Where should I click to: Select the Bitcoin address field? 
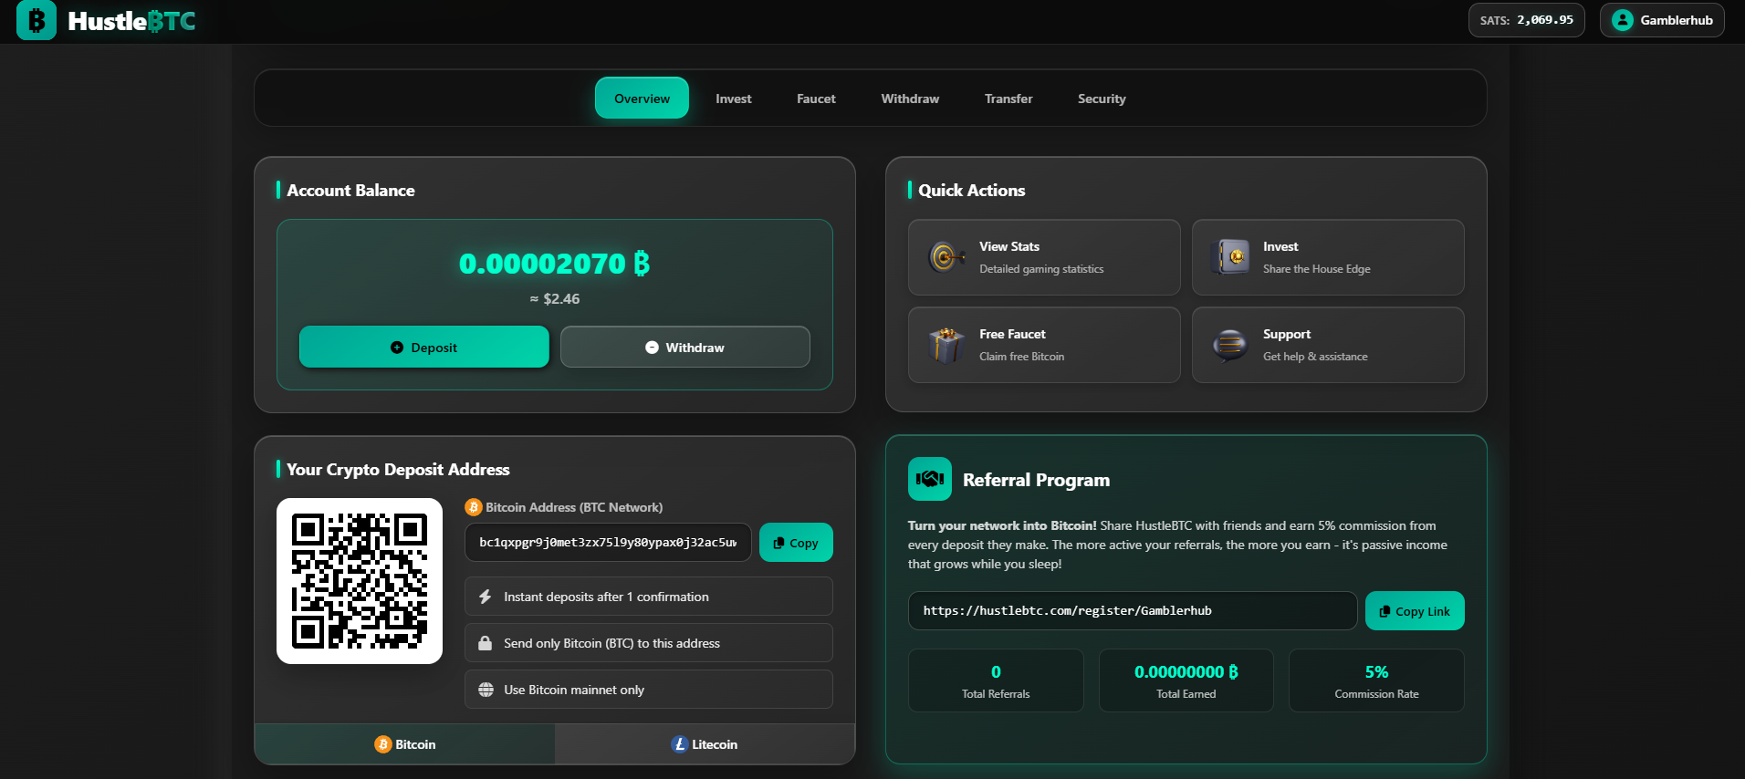608,542
